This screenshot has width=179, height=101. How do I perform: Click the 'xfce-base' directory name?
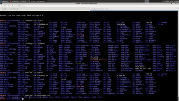[x=170, y=69]
